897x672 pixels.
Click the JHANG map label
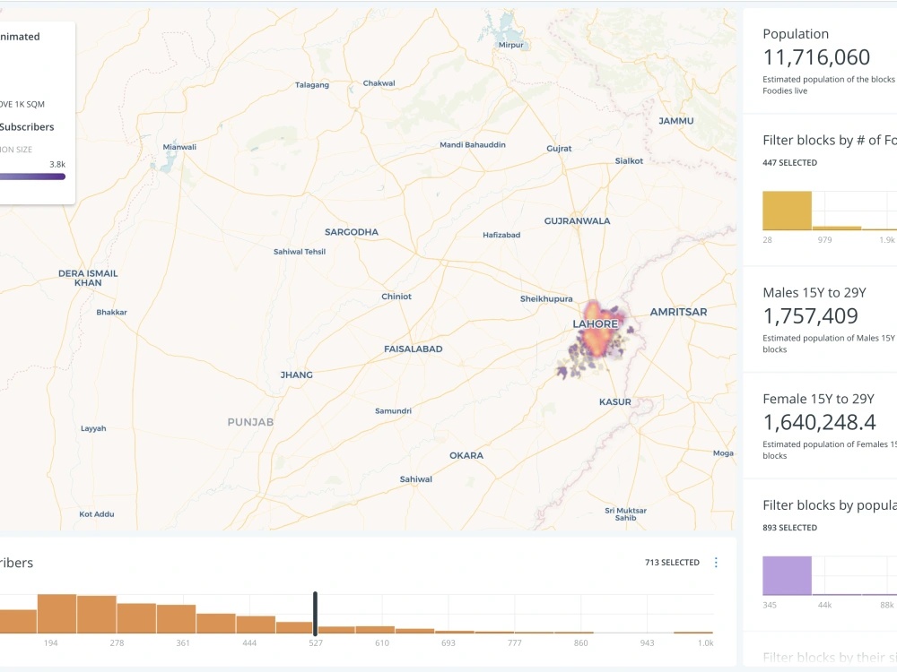[x=296, y=375]
